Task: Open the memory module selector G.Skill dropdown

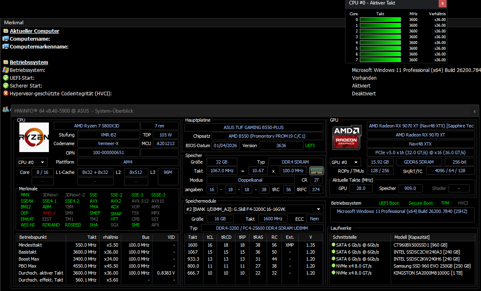Action: coord(254,209)
